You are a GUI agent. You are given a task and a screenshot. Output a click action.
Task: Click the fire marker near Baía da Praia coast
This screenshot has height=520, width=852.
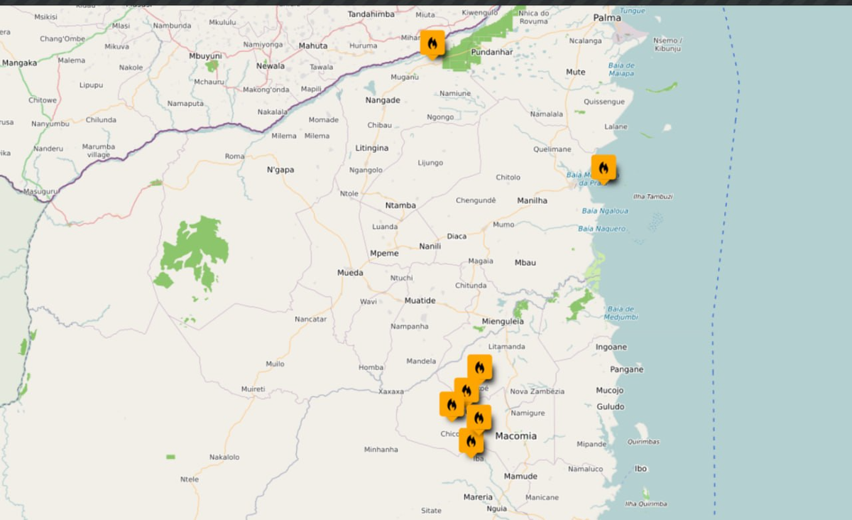(x=604, y=169)
